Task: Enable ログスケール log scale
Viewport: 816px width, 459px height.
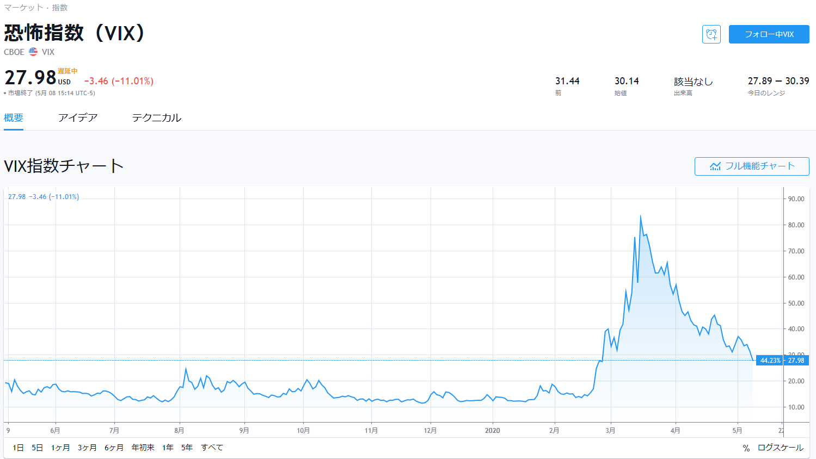Action: 780,448
